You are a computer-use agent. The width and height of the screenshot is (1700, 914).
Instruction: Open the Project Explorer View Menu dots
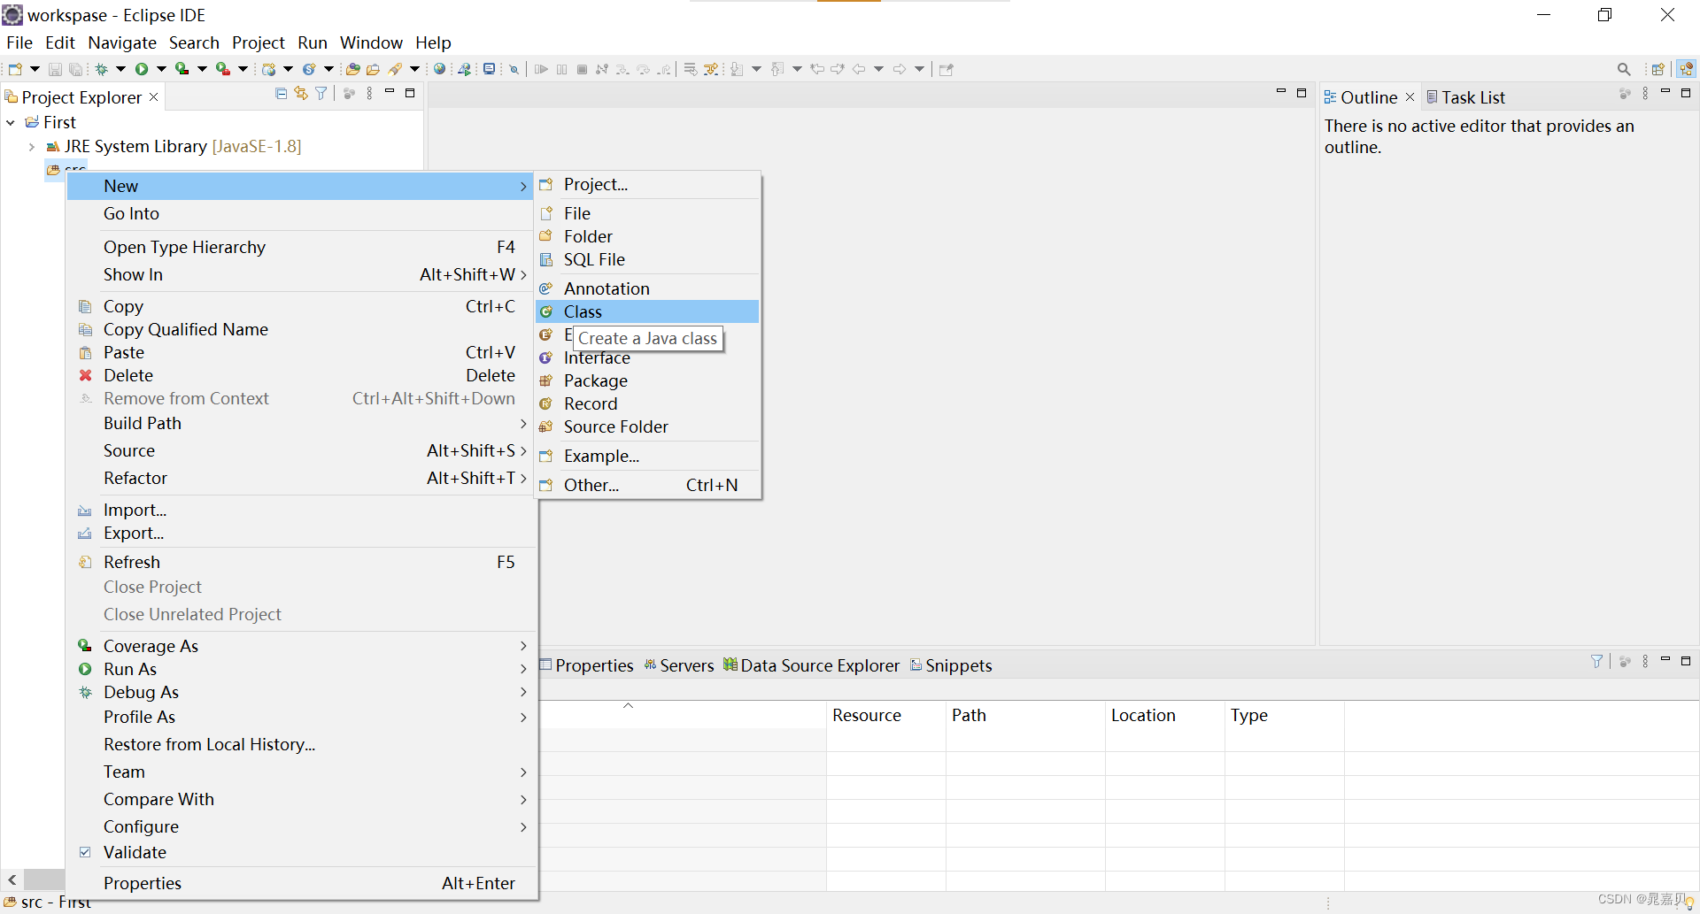(369, 93)
